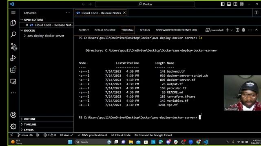Toggle the bottom panel layout

click(229, 4)
